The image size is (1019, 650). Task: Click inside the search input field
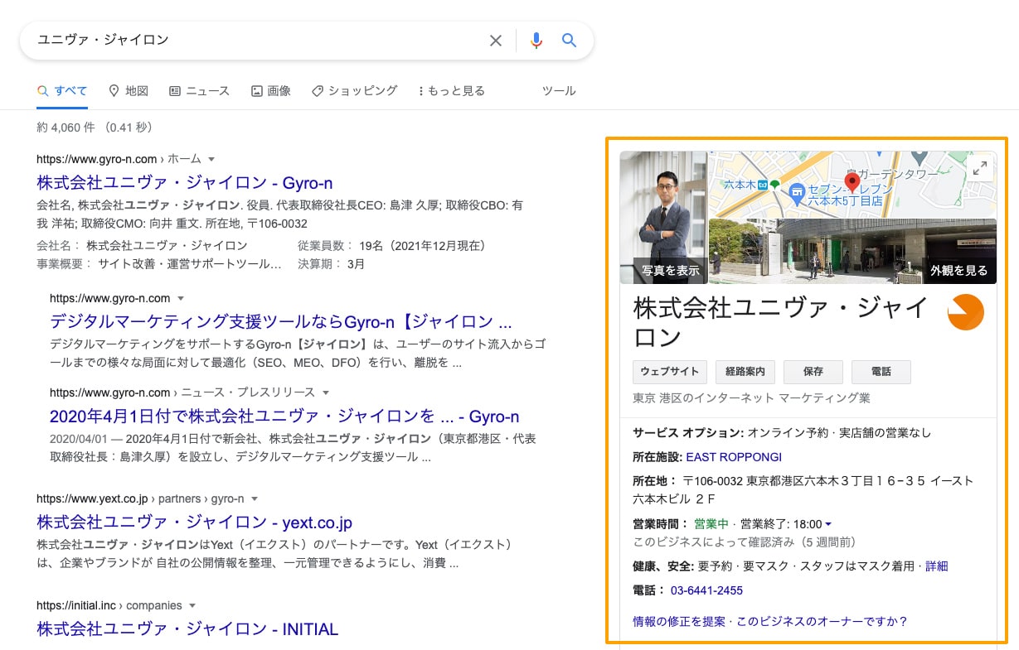249,41
